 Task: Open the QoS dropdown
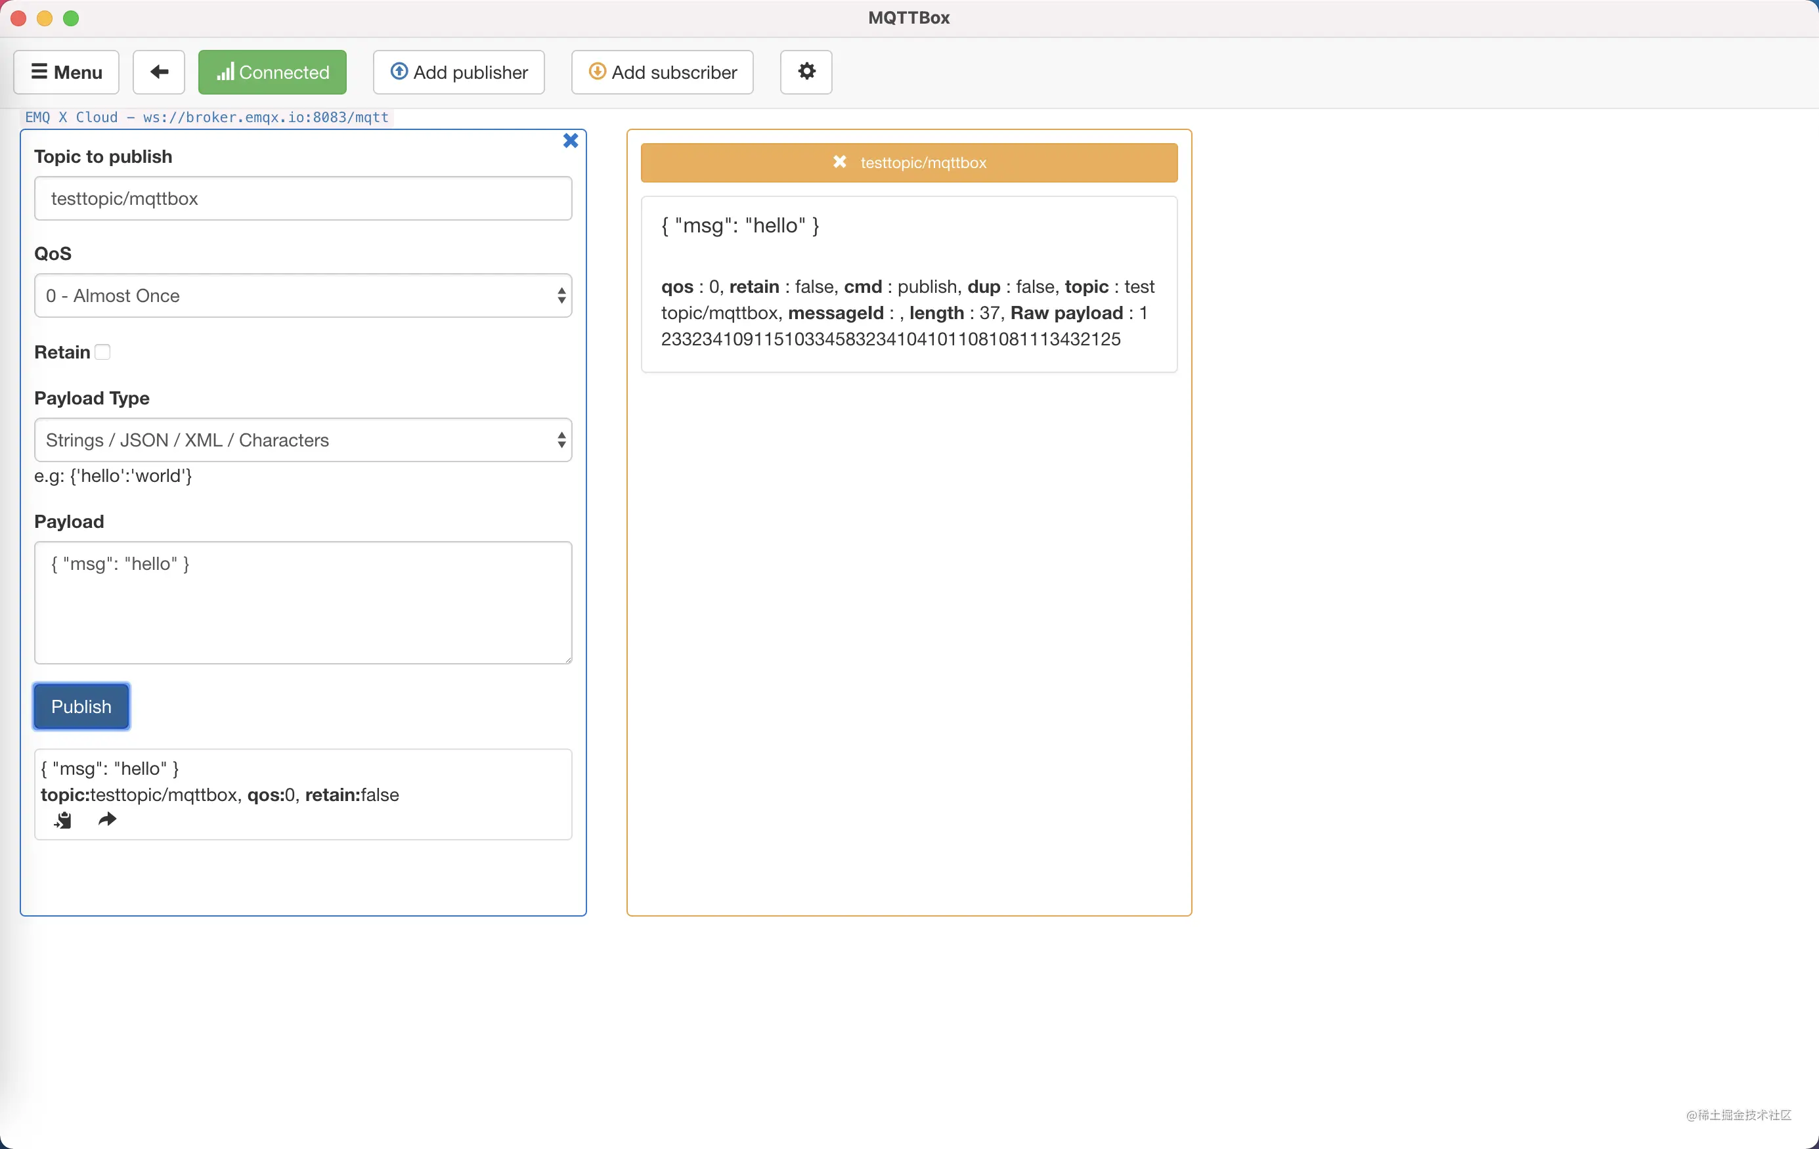point(303,295)
